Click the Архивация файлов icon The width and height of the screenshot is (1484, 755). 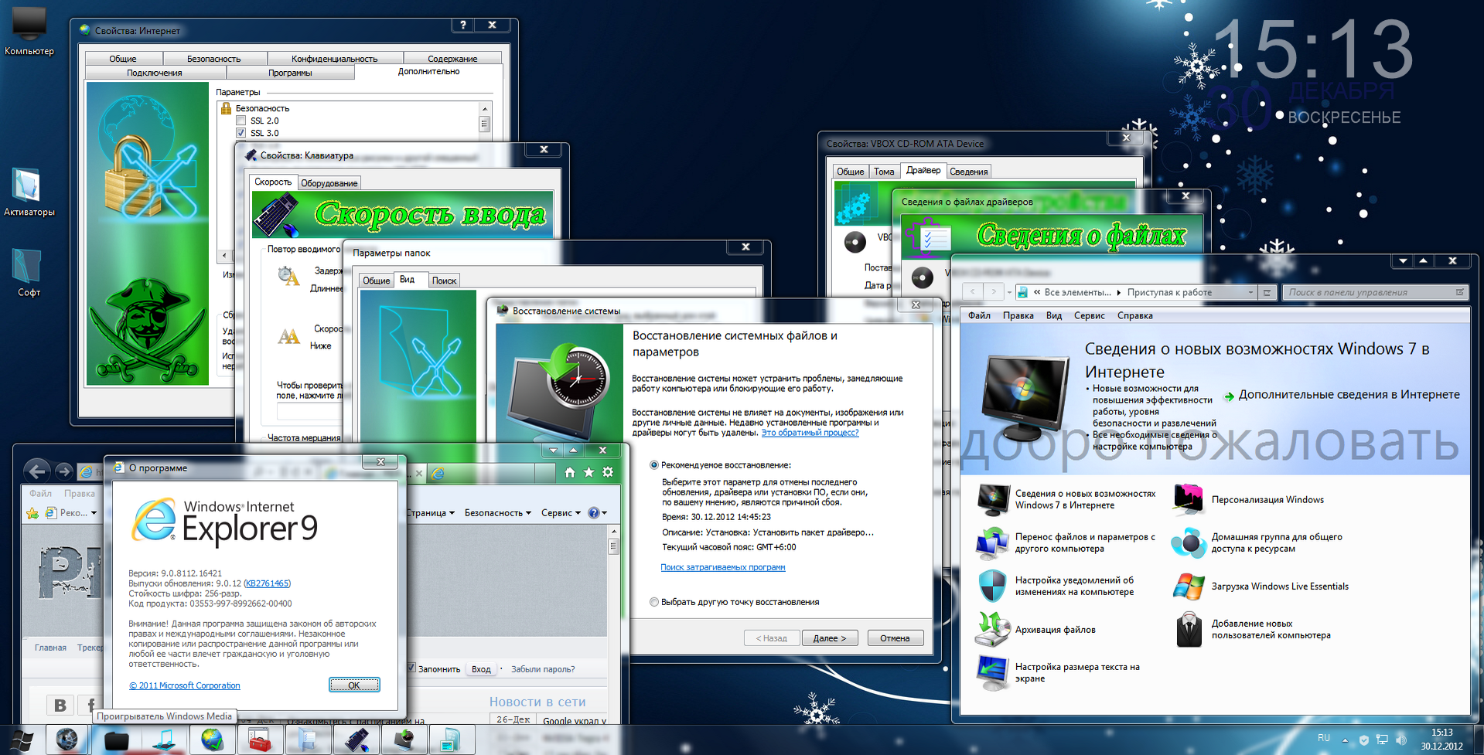tap(992, 629)
